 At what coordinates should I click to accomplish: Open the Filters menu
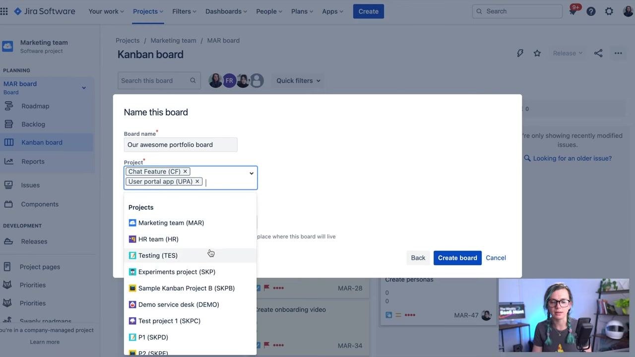(x=184, y=11)
